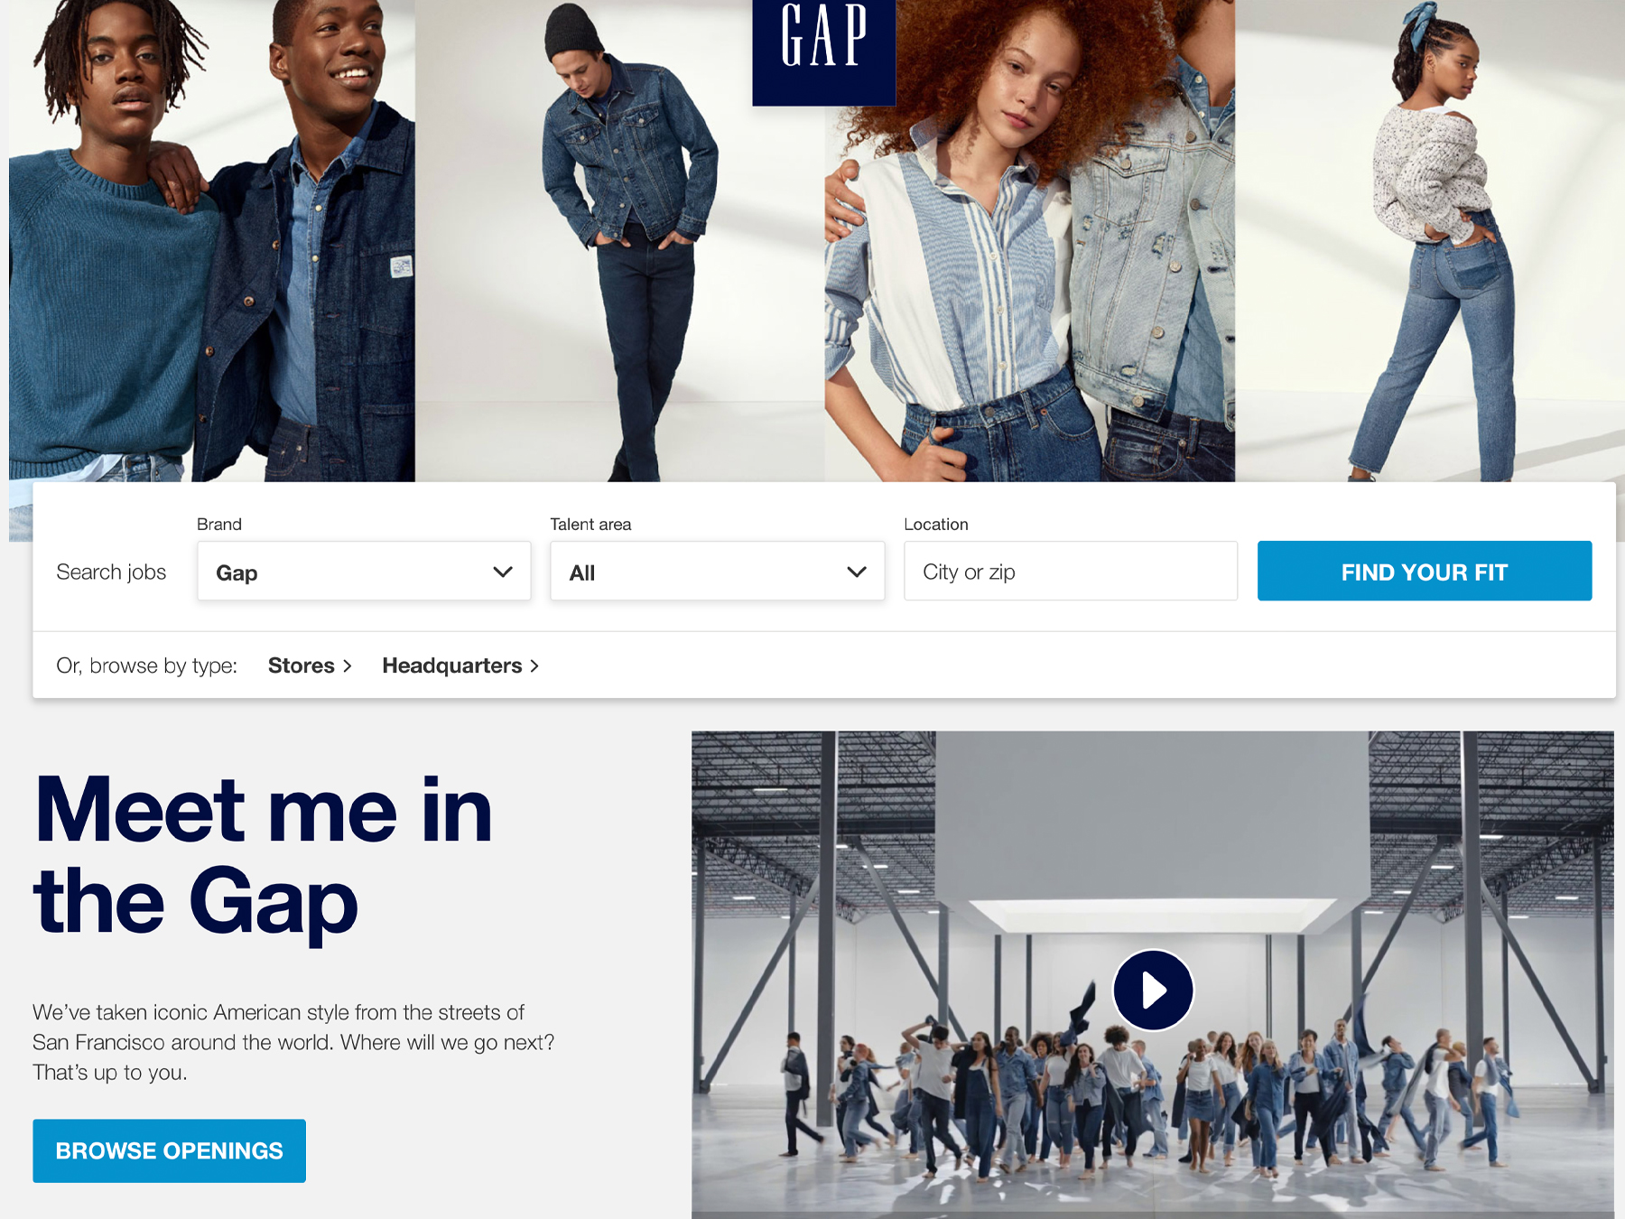
Task: Click the arrow icon next to Headquarters
Action: [x=534, y=666]
